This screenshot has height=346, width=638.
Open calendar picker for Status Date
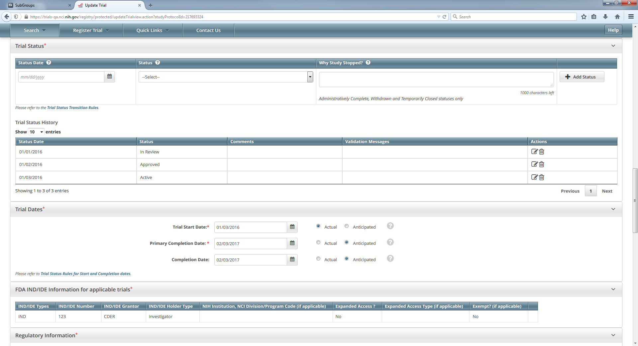[x=109, y=77]
